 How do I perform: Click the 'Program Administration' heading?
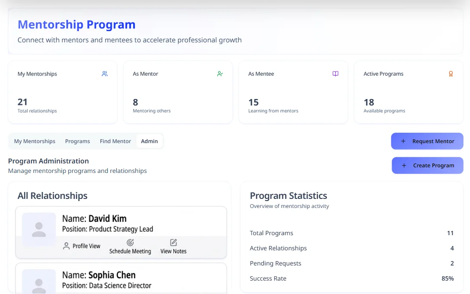coord(48,161)
